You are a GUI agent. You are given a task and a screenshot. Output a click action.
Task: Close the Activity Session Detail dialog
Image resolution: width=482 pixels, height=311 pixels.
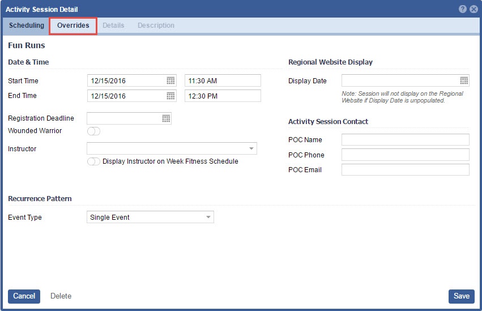click(x=474, y=9)
